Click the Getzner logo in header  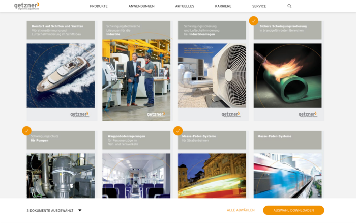click(x=26, y=6)
